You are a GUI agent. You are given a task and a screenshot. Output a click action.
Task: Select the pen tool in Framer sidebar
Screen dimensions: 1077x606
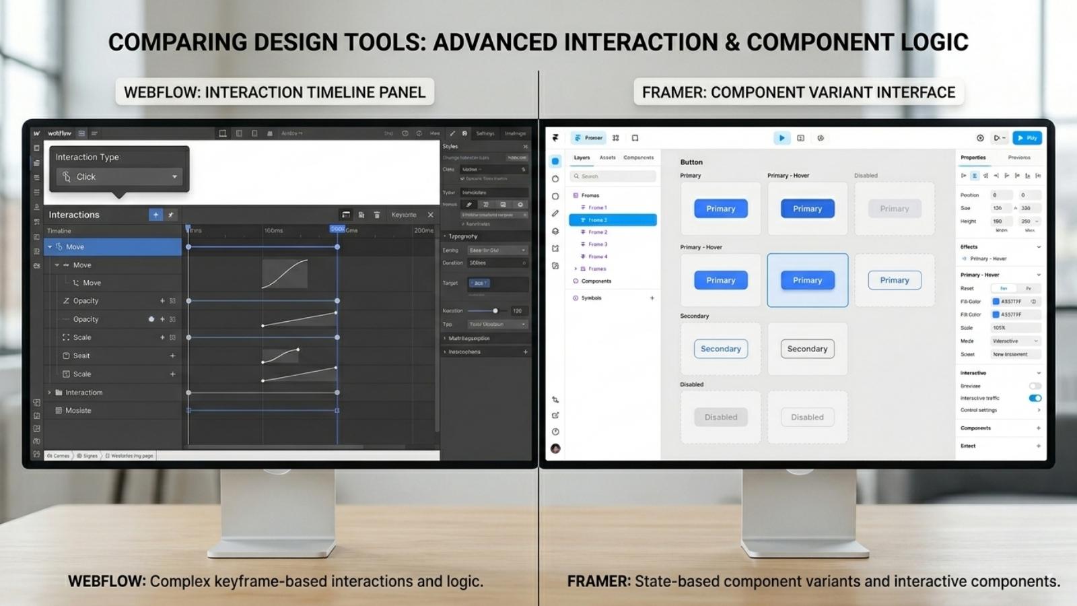pyautogui.click(x=555, y=213)
